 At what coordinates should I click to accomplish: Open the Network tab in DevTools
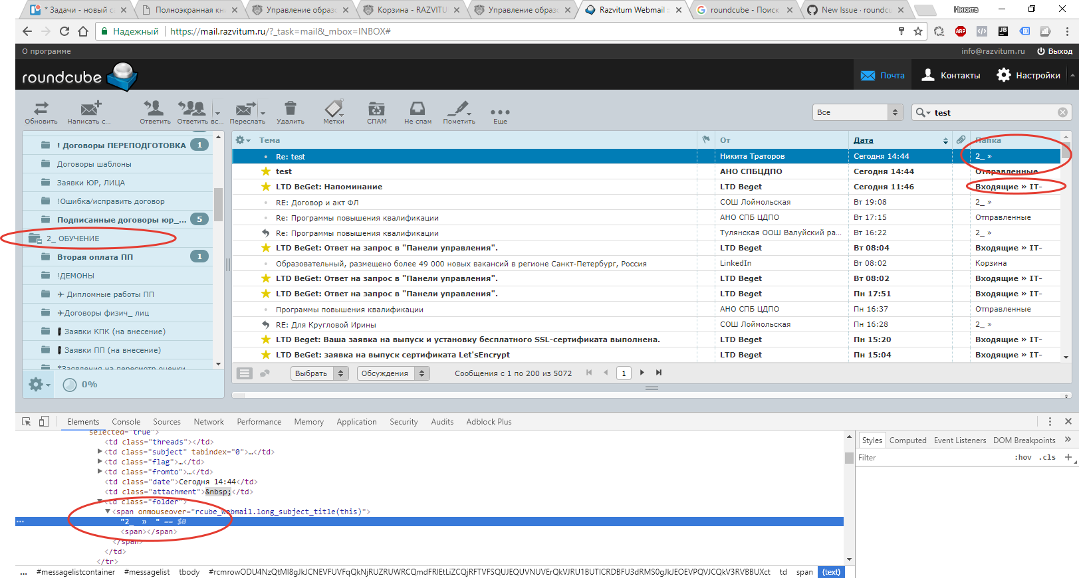209,421
